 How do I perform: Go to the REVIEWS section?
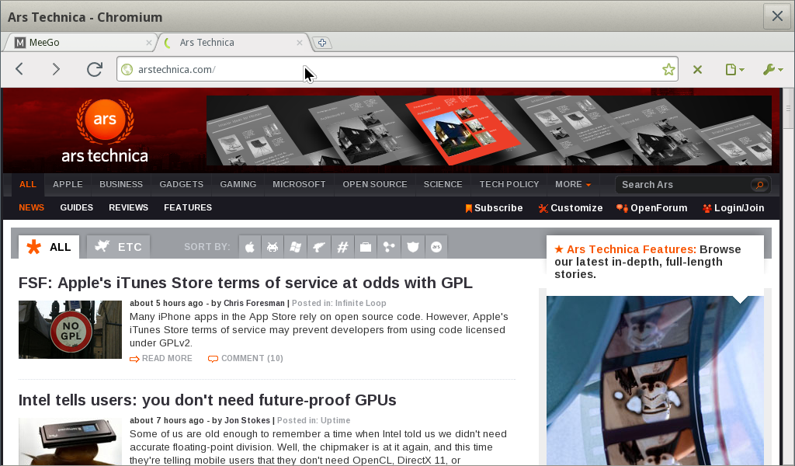click(x=128, y=208)
